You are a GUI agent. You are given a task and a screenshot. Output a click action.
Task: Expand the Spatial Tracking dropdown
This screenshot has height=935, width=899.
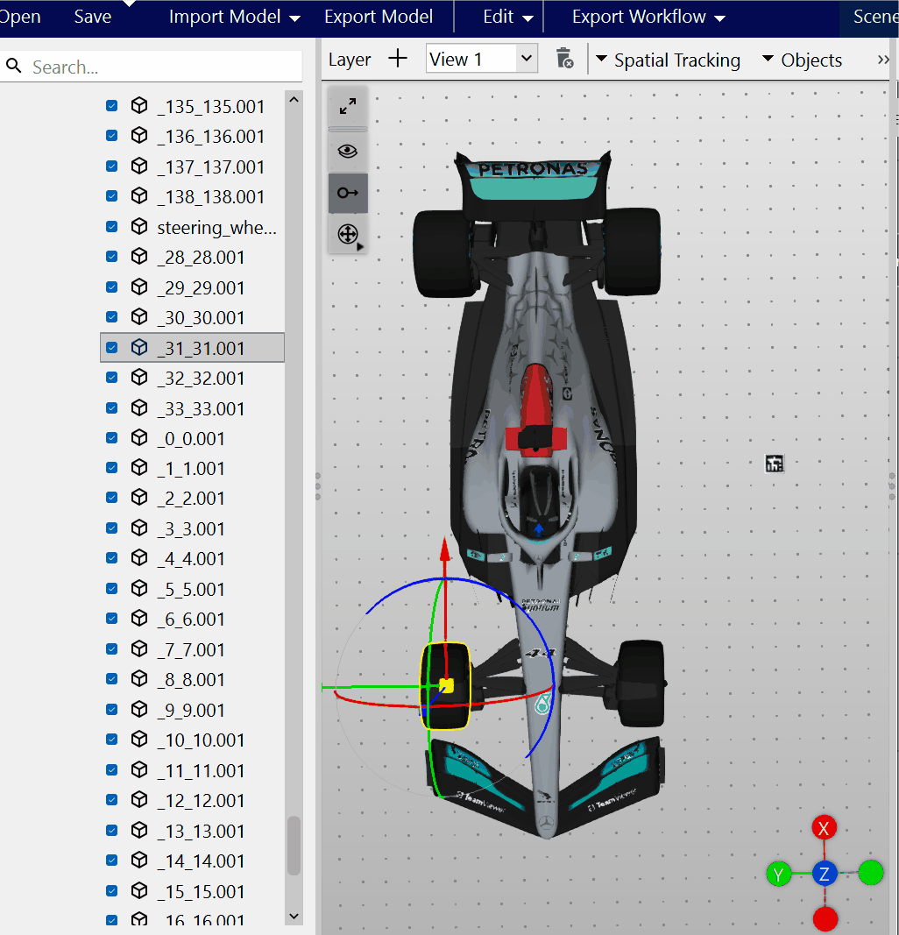click(x=669, y=60)
